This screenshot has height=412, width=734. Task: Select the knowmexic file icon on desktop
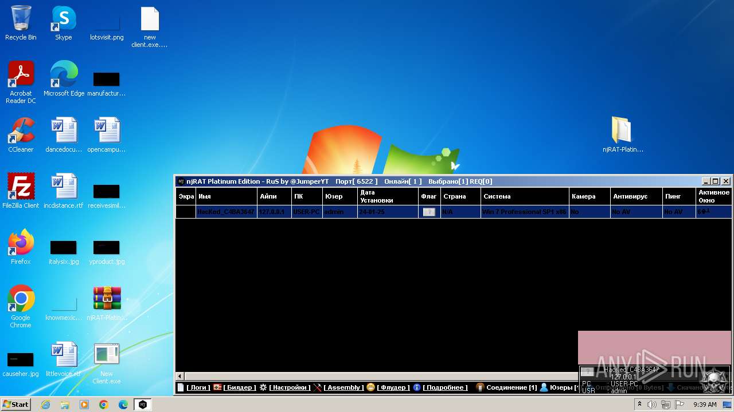point(64,308)
